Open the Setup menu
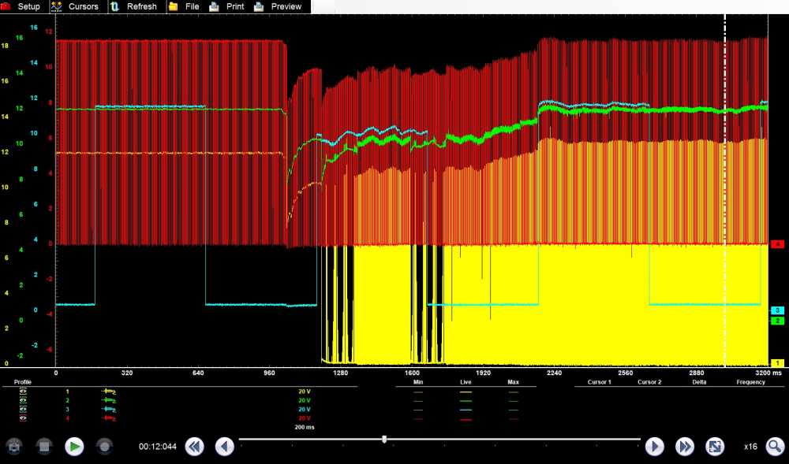789x464 pixels. [21, 6]
